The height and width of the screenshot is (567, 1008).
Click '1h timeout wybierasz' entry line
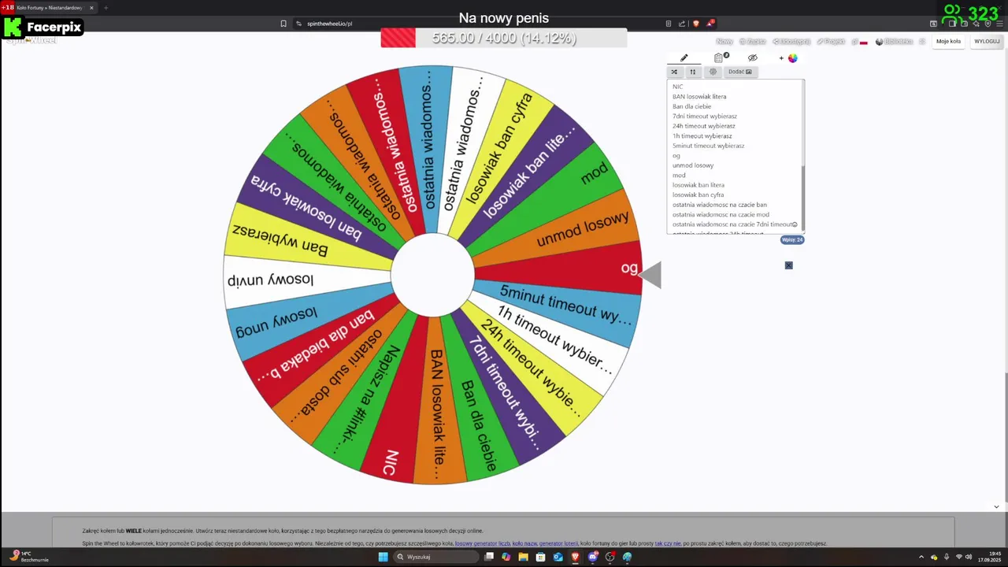(x=702, y=135)
